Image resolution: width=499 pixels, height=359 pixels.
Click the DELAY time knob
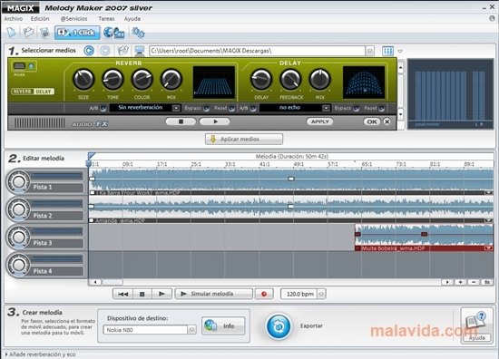(x=261, y=79)
